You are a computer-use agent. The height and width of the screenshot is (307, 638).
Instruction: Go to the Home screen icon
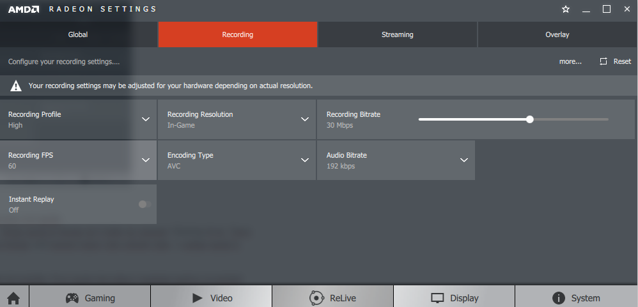13,297
